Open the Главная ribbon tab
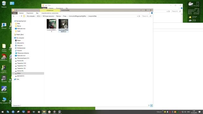 pyautogui.click(x=21, y=13)
